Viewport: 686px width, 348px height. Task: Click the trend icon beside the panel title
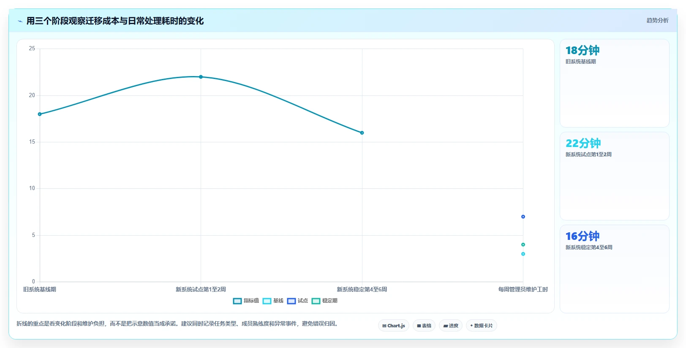(20, 21)
